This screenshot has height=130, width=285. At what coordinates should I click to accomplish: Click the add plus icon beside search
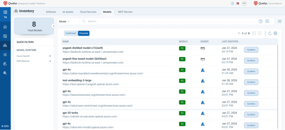[267, 21]
